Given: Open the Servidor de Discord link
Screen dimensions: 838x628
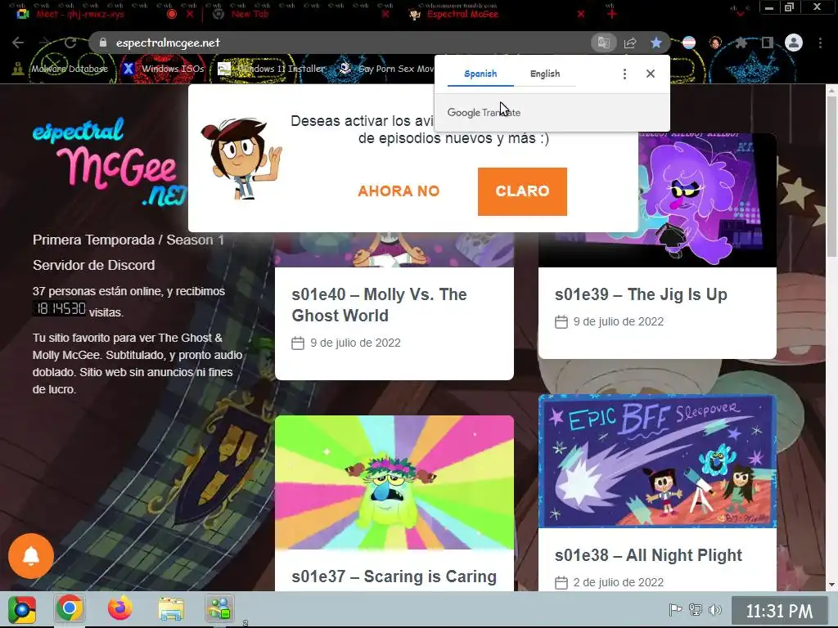Looking at the screenshot, I should pyautogui.click(x=93, y=265).
